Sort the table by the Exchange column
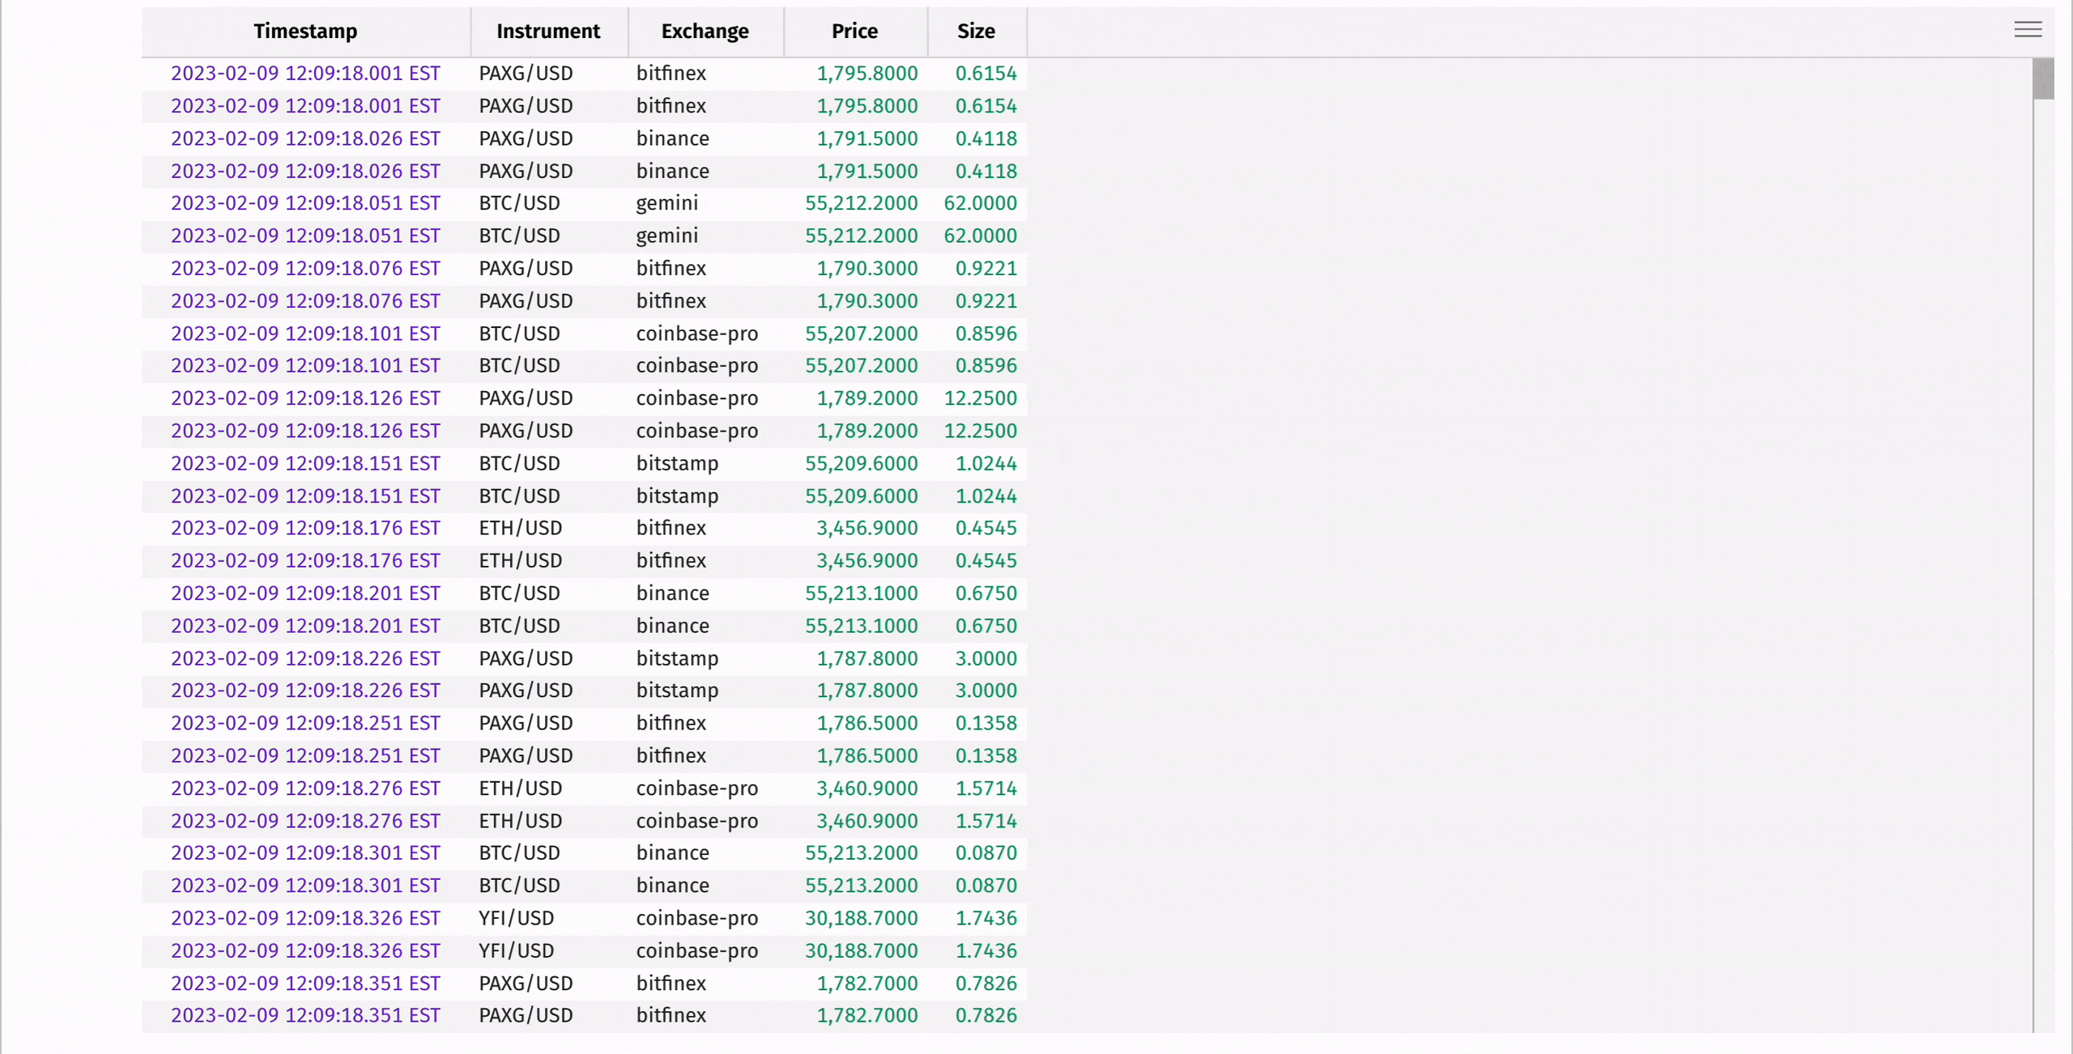The image size is (2073, 1054). point(704,32)
